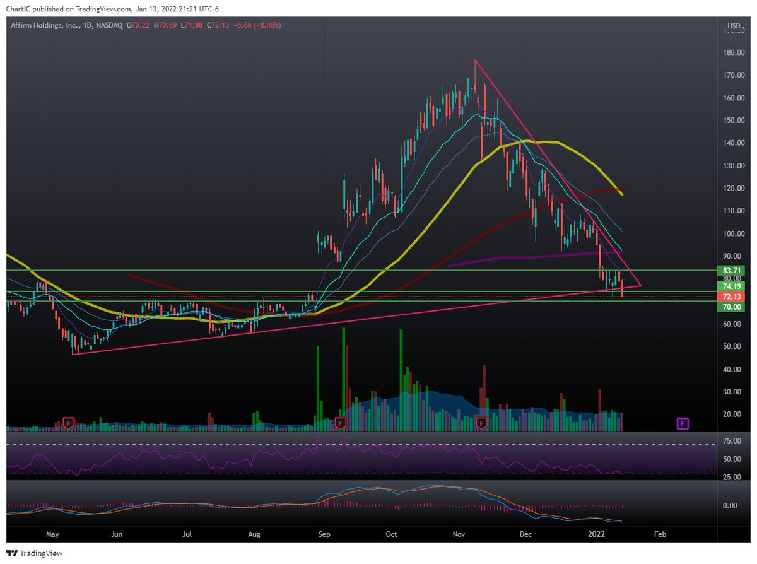Click the H79.69 high value

pyautogui.click(x=165, y=25)
